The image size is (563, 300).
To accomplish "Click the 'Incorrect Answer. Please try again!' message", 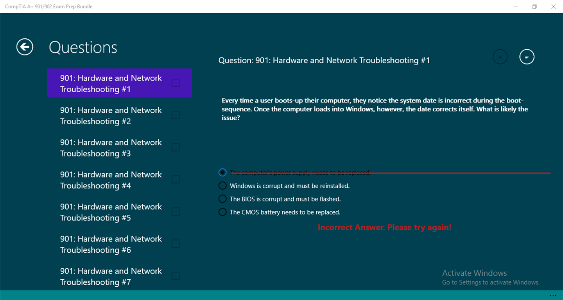I will [x=384, y=227].
